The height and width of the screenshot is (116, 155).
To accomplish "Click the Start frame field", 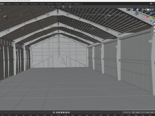I will [x=140, y=112].
